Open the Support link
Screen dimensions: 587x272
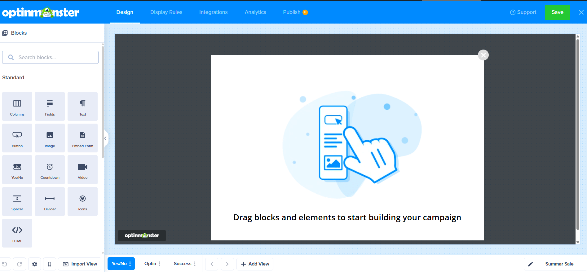pos(523,12)
